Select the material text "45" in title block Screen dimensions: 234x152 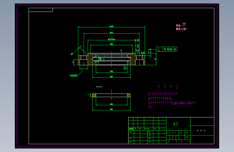[x=176, y=124]
